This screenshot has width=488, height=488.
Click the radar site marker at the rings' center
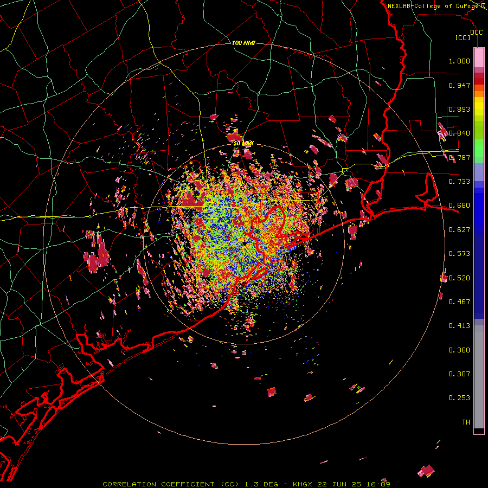245,243
